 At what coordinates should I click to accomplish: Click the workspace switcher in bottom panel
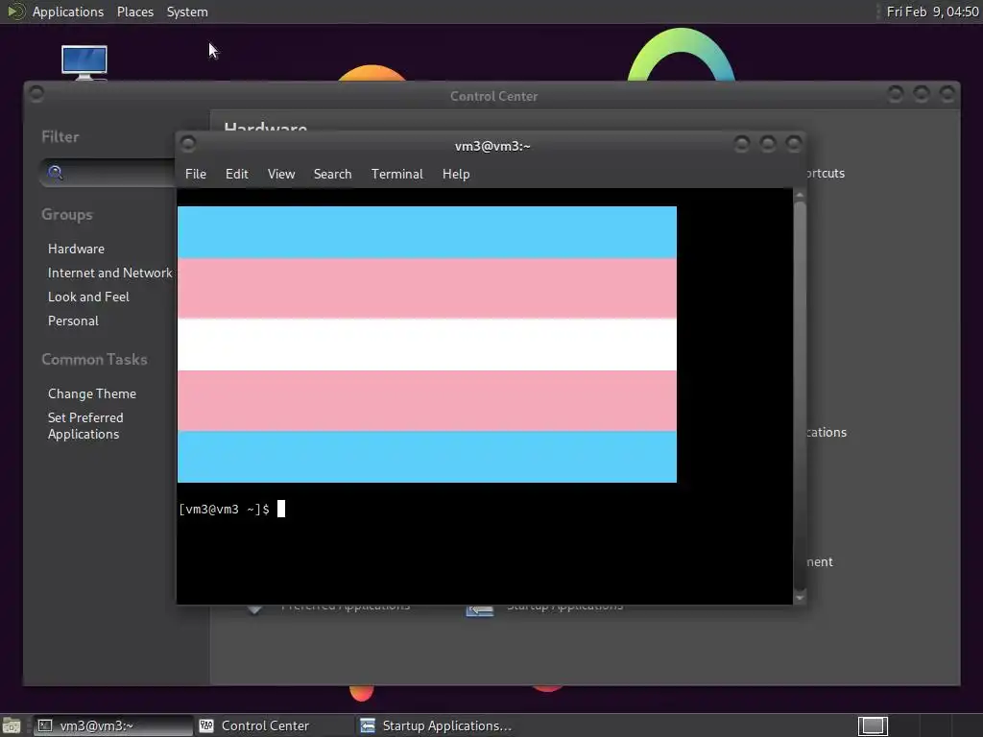[x=873, y=725]
